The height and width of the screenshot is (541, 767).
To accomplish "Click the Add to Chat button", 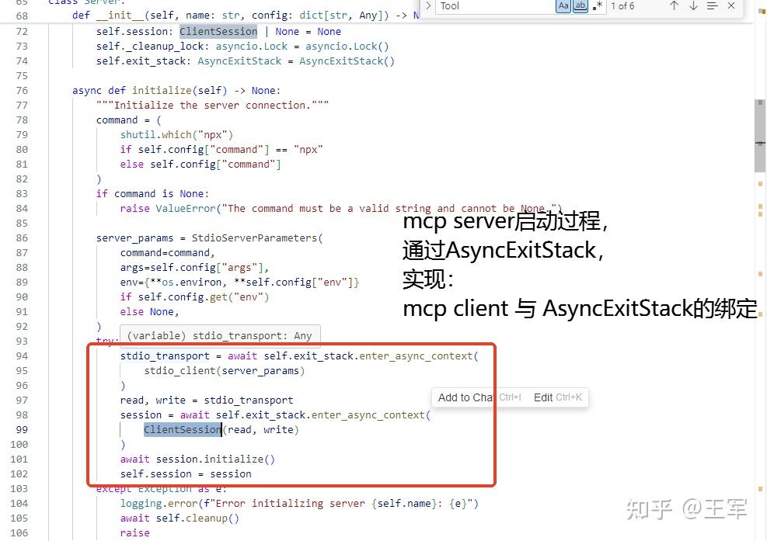I will point(465,397).
